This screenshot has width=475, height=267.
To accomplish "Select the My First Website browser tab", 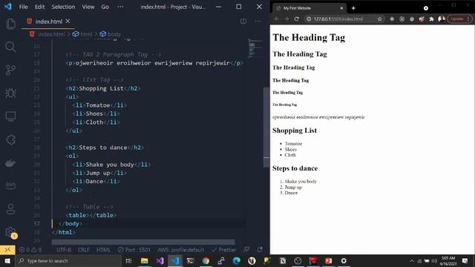I will point(309,8).
